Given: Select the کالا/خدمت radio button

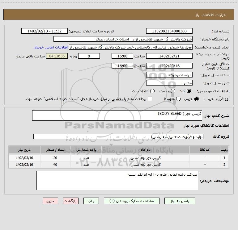Looking at the screenshot, I should click(152, 91).
